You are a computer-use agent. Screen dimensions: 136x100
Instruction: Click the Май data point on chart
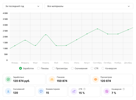(56, 46)
